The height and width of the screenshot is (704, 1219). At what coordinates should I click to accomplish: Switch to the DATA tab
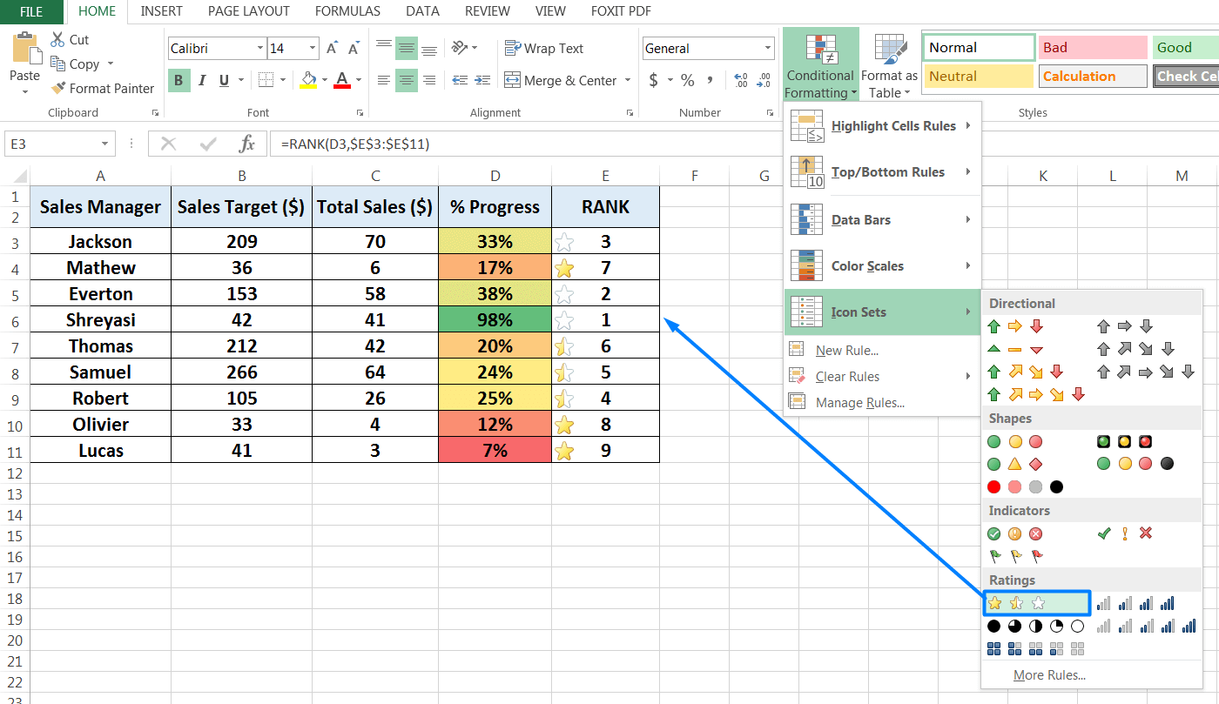(x=422, y=11)
